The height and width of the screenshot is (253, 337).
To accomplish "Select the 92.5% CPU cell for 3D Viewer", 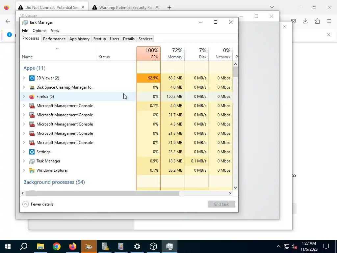I will point(148,78).
